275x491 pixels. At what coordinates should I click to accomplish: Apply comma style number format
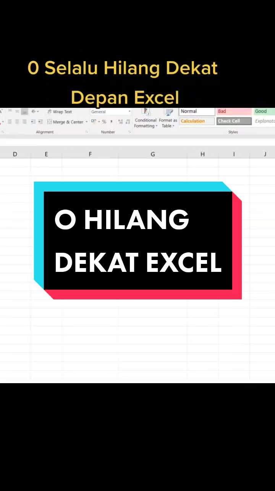(x=111, y=122)
